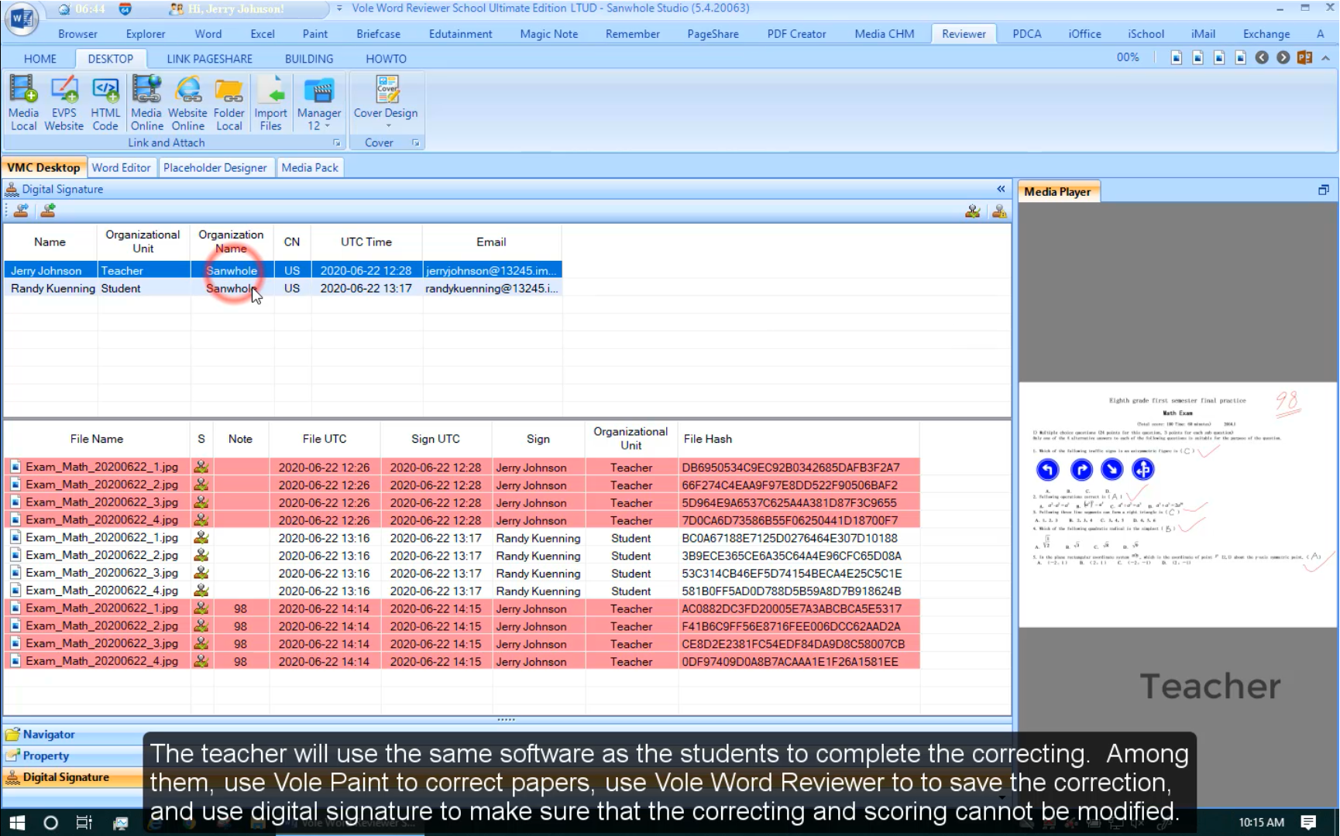Select hash AC0882DC3FD20005E7A3ABCBCA5E5317 row file name
The image size is (1340, 836).
coord(101,608)
